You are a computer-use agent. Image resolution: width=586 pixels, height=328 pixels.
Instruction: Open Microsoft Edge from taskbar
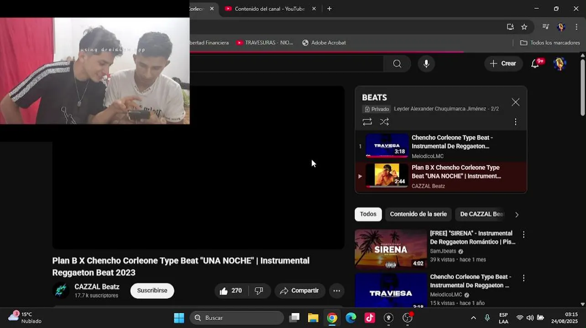(351, 318)
